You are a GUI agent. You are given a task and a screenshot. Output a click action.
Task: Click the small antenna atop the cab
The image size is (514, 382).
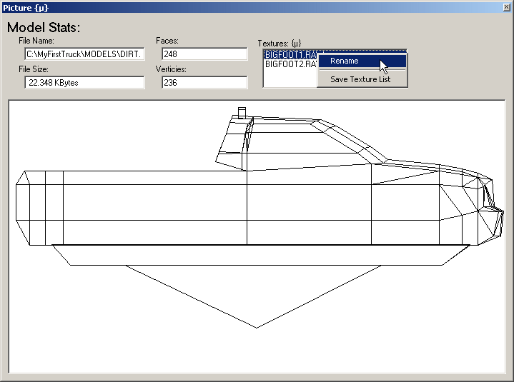(242, 111)
